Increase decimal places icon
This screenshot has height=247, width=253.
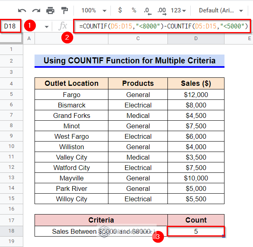click(162, 11)
